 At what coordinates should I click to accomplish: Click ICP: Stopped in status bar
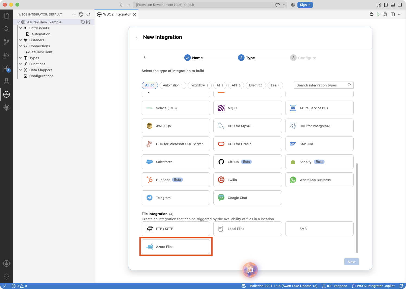335,286
